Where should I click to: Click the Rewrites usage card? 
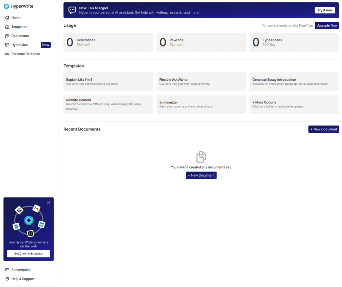(201, 42)
